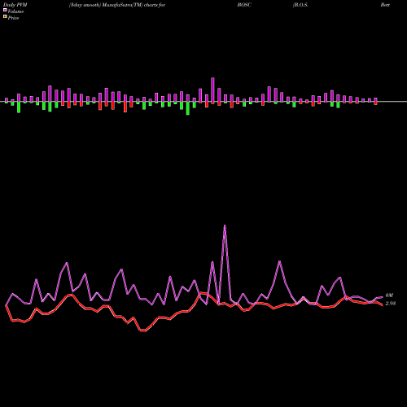Click the tallest magenta volume bar

click(212, 90)
